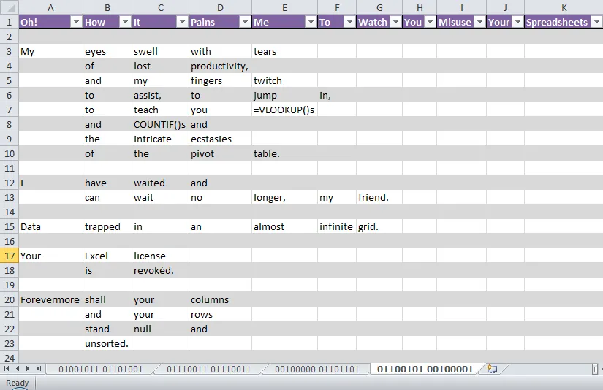The height and width of the screenshot is (390, 603).
Task: Open the filter dropdown on the Oh! header
Action: coord(77,22)
